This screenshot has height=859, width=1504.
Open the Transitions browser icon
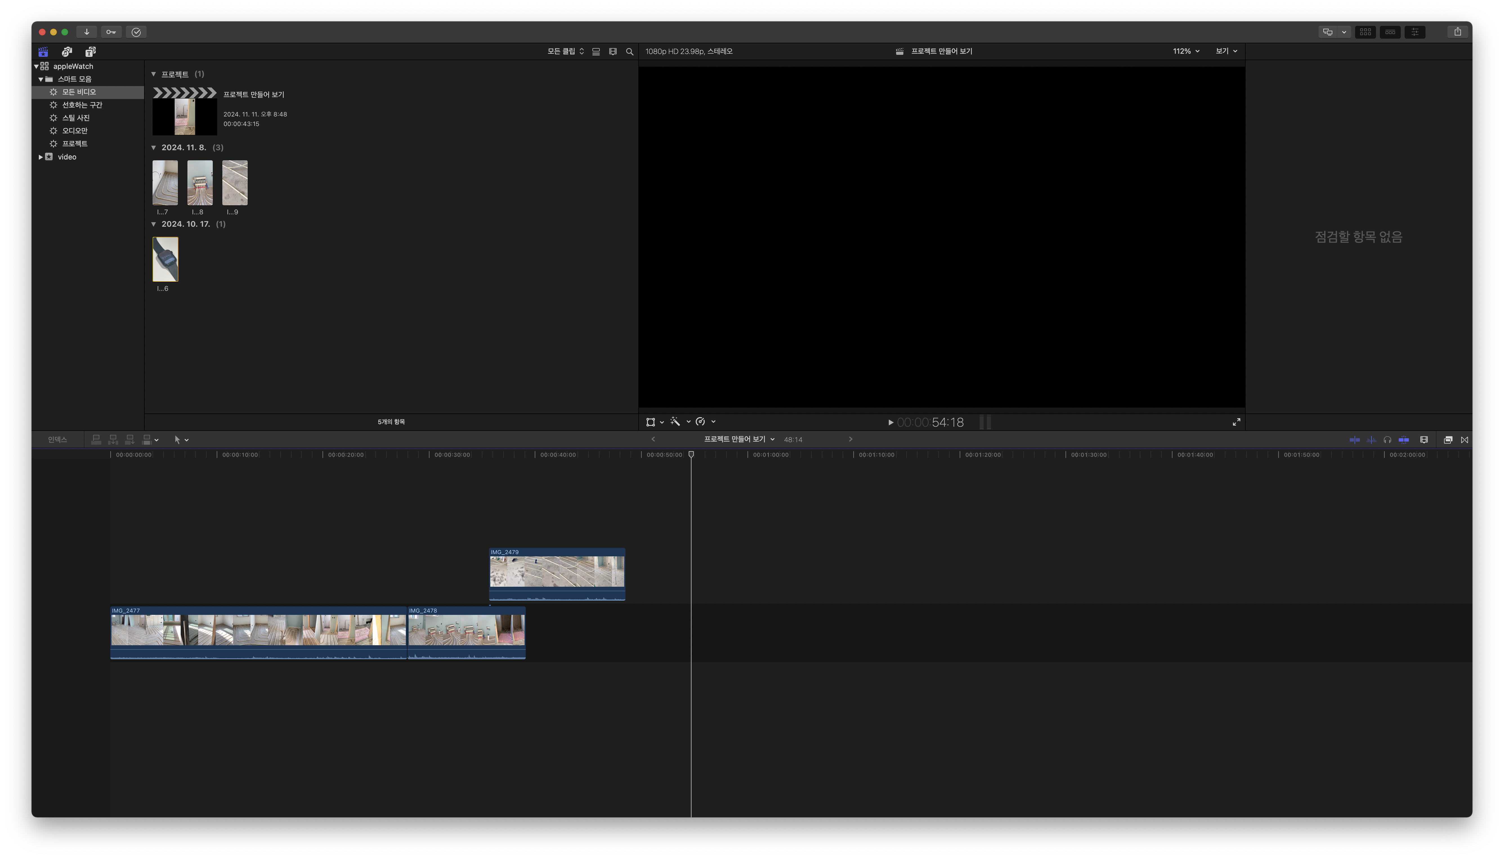[x=1464, y=440]
